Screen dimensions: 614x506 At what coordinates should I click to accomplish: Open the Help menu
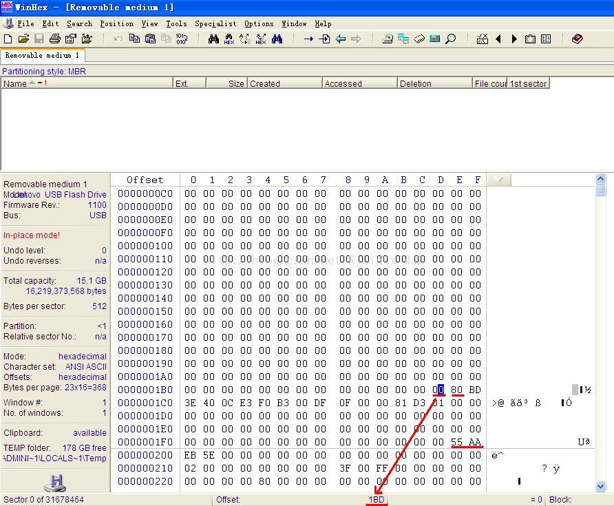[323, 23]
